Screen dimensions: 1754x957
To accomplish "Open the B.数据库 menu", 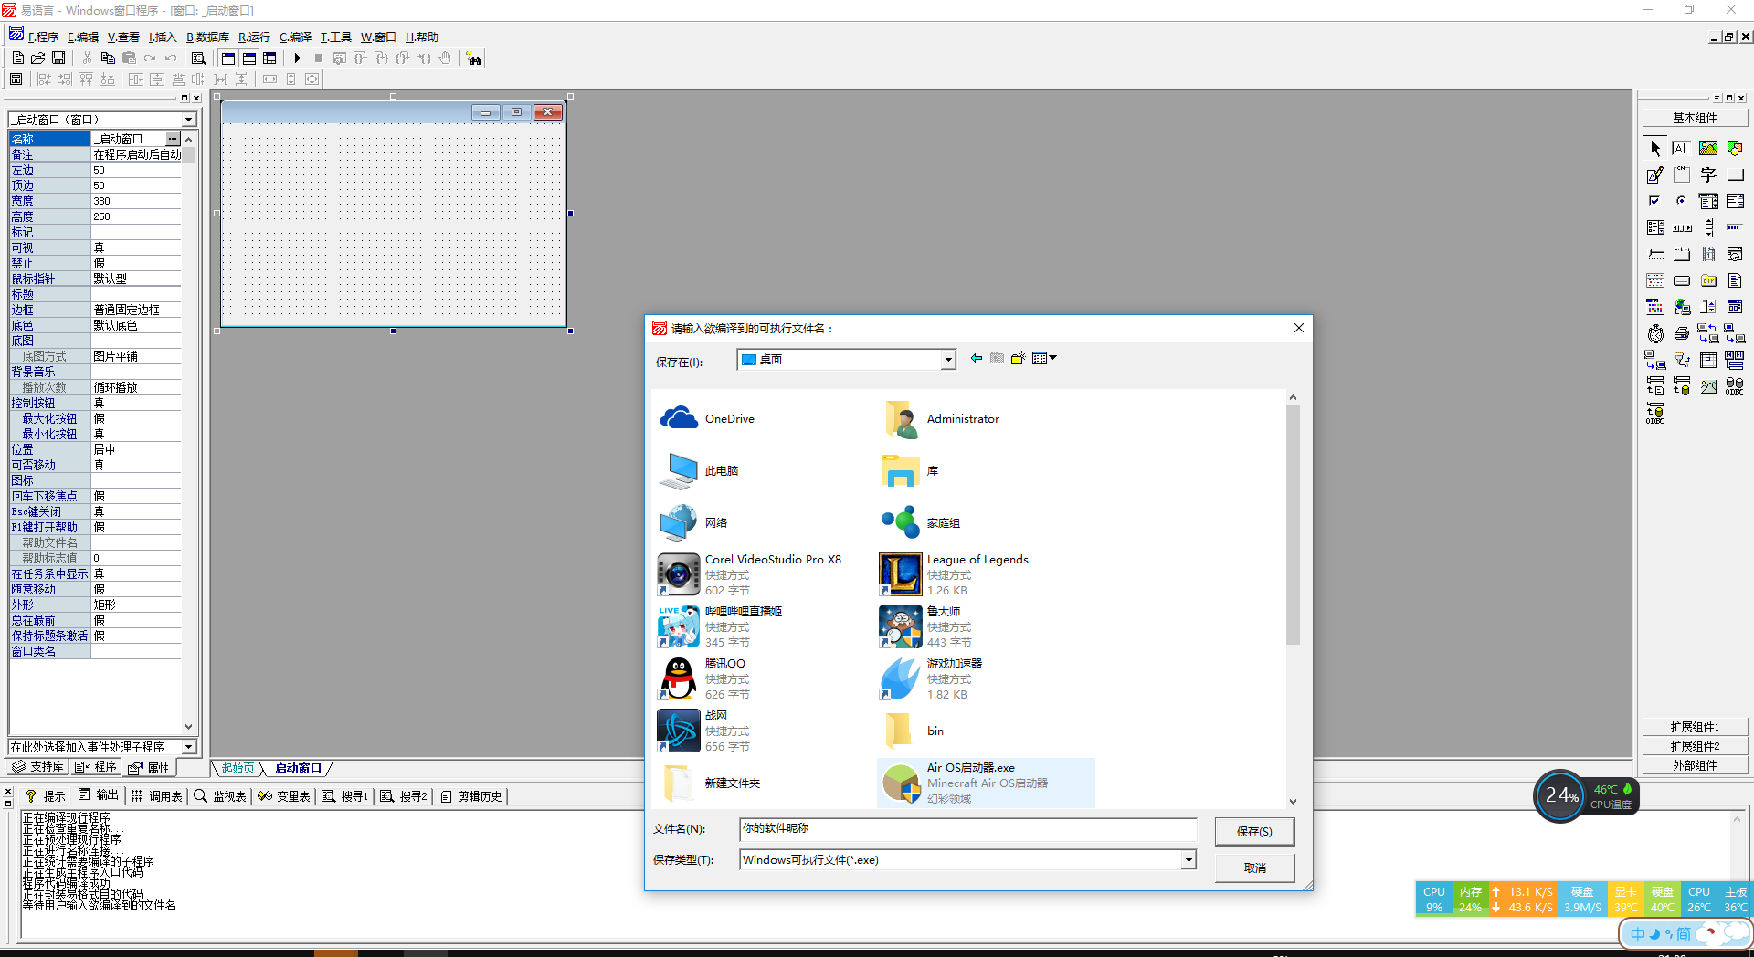I will coord(207,37).
